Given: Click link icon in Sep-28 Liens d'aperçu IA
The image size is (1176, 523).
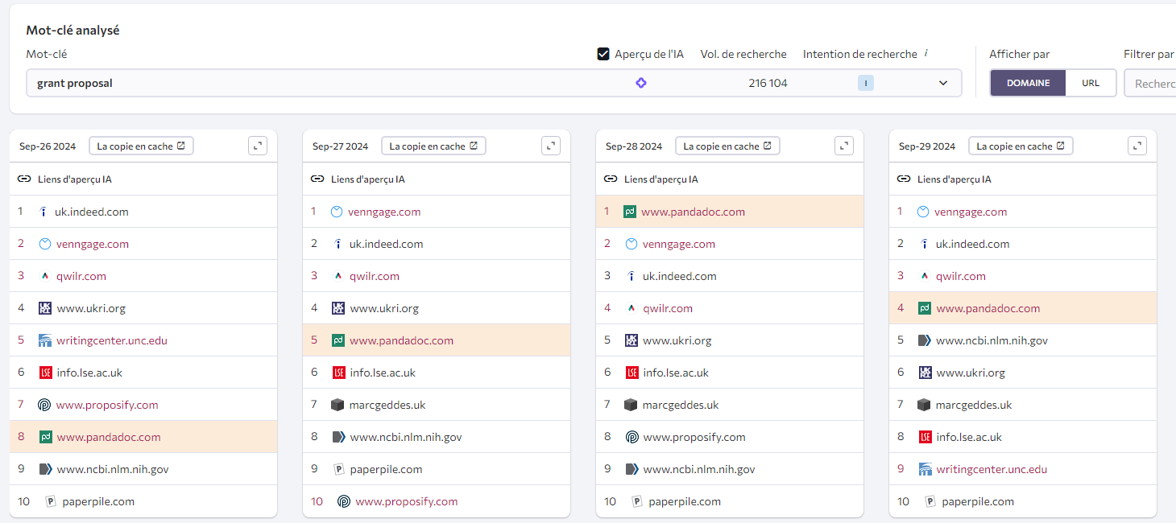Looking at the screenshot, I should (611, 179).
